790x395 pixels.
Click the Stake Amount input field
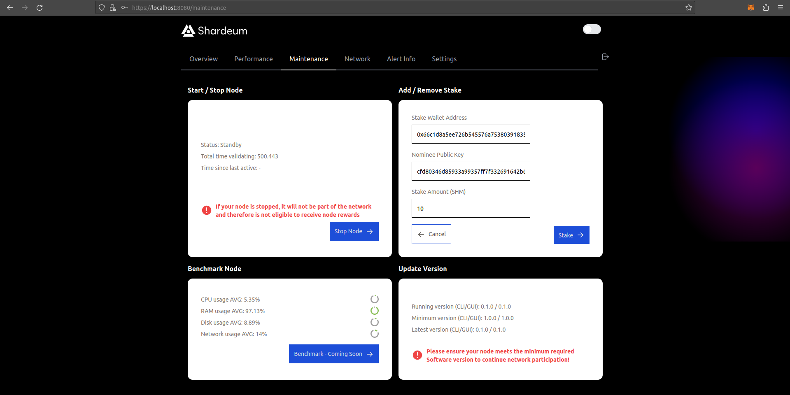[x=470, y=208]
